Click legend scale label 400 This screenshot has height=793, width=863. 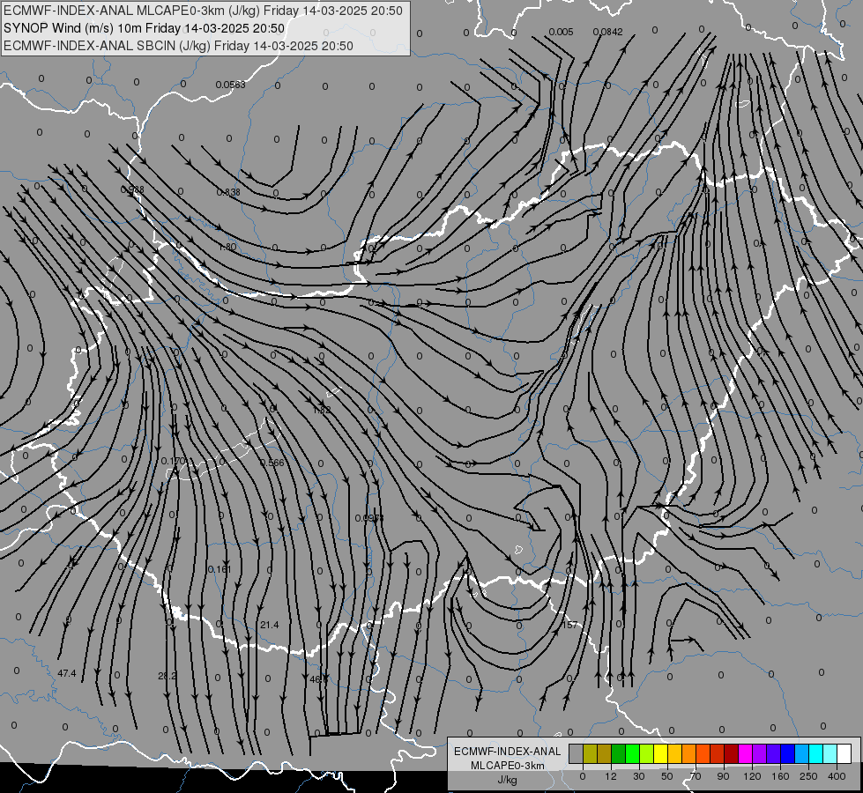pyautogui.click(x=837, y=776)
